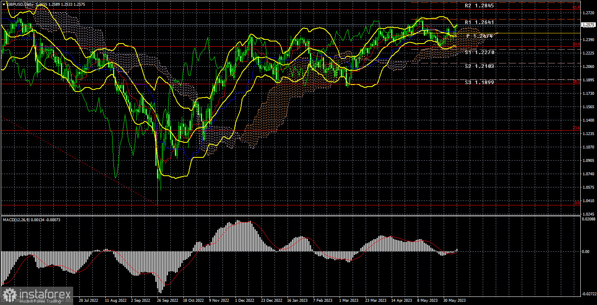Click the 1.1070 price scale value
597x305 pixels.
coord(588,147)
